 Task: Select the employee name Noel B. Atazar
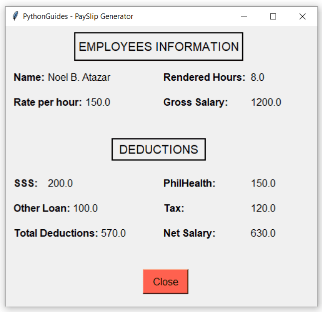pyautogui.click(x=79, y=77)
